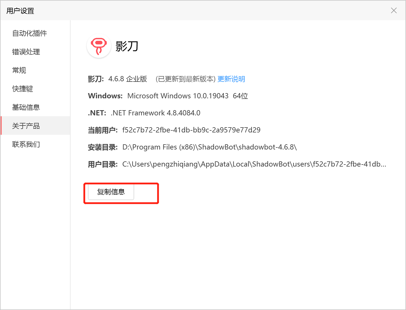
Task: Close the 用户设置 dialog
Action: tap(394, 11)
